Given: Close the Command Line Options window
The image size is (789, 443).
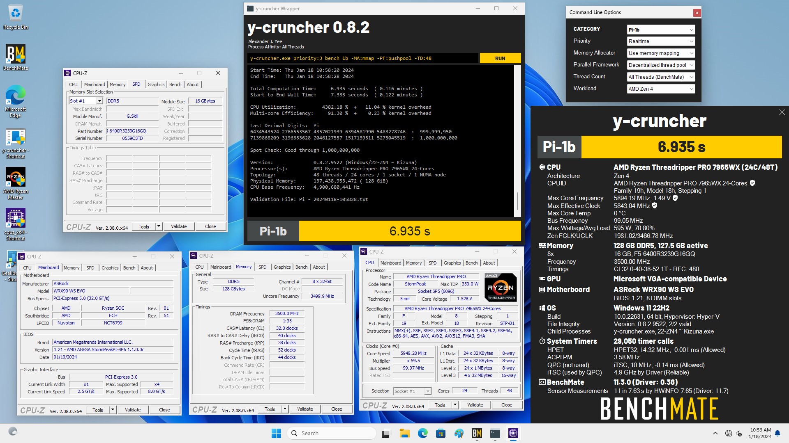Looking at the screenshot, I should pyautogui.click(x=697, y=13).
